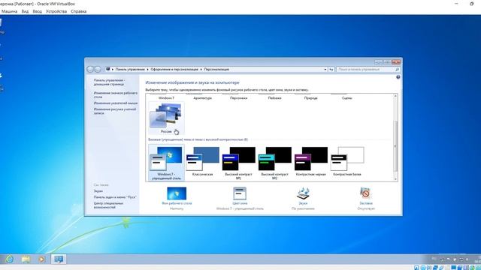Click the Природа theme label
The image size is (481, 270).
[x=310, y=98]
